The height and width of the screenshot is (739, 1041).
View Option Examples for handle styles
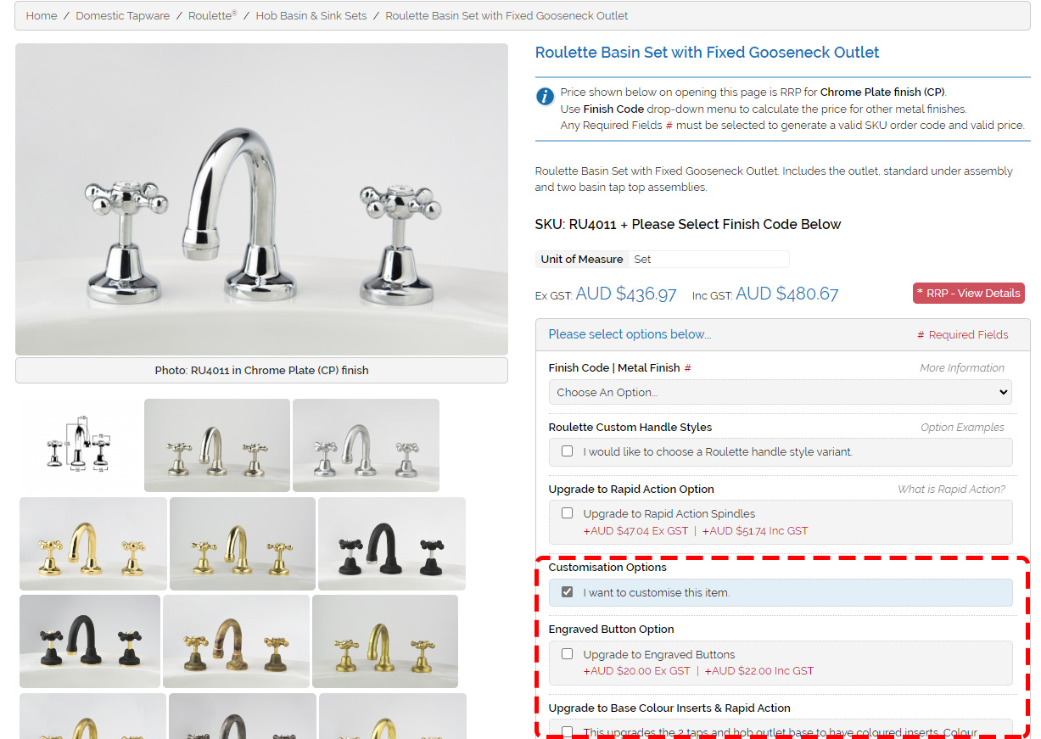click(962, 428)
